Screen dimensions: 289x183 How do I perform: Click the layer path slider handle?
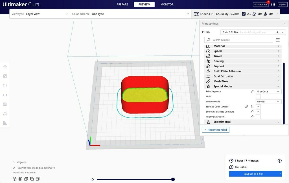pyautogui.click(x=173, y=179)
